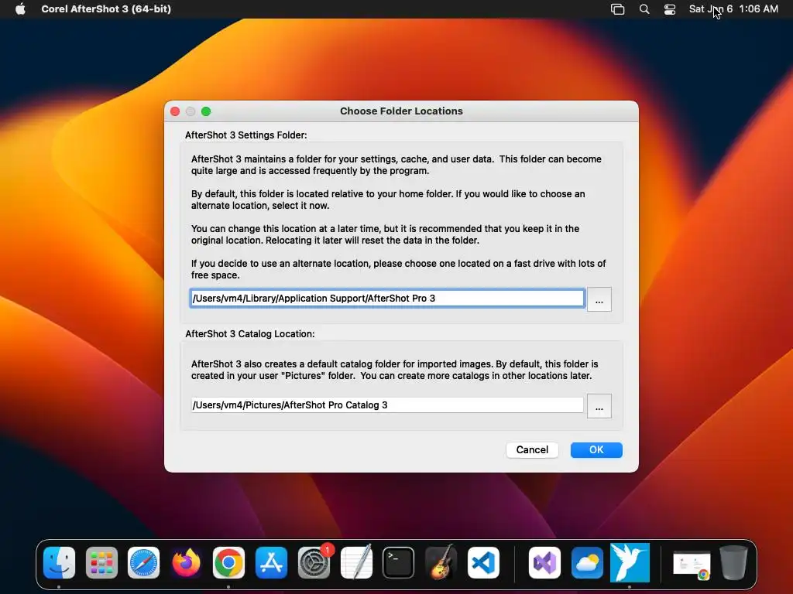Screen dimensions: 793x594
Task: Open Control Center in menu bar
Action: 670,9
